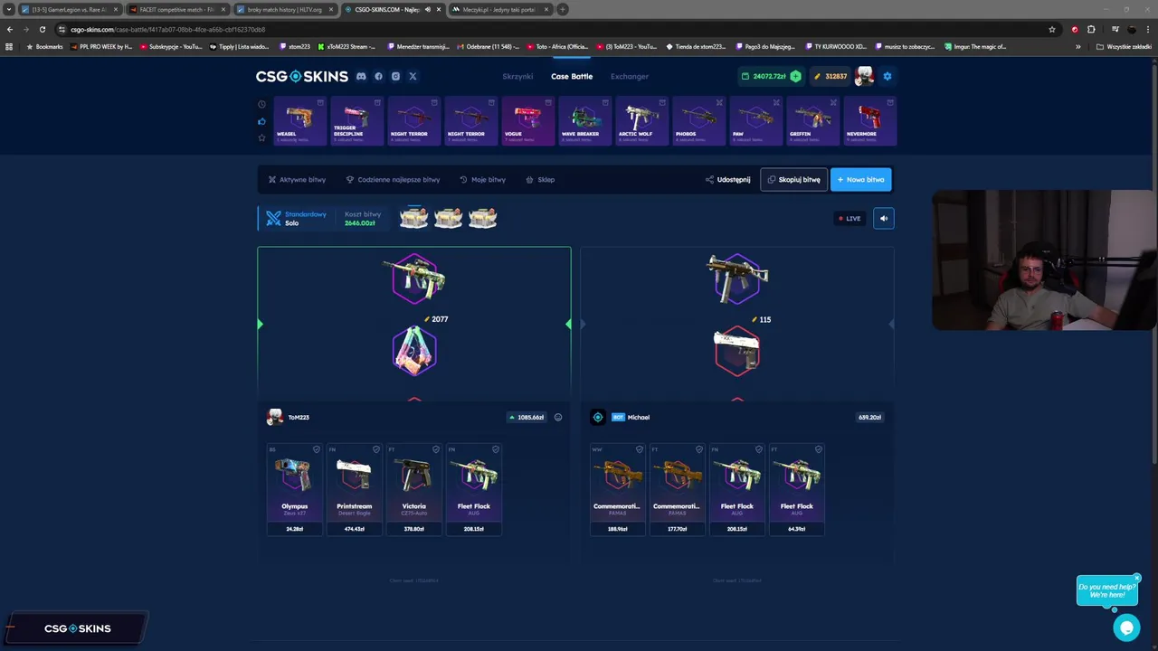Select the thumbs-up best drops filter

[261, 121]
